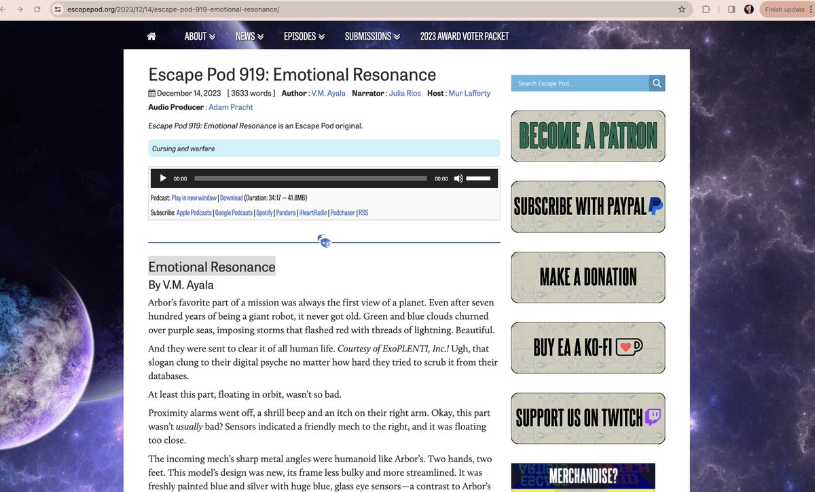Click Subscribe with PayPal banner
Viewport: 815px width, 492px height.
pos(588,206)
